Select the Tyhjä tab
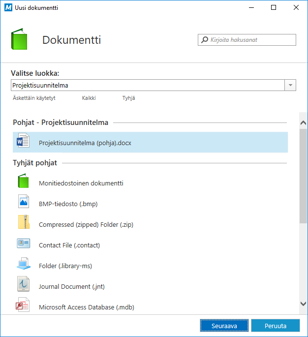The height and width of the screenshot is (337, 308). [x=128, y=98]
